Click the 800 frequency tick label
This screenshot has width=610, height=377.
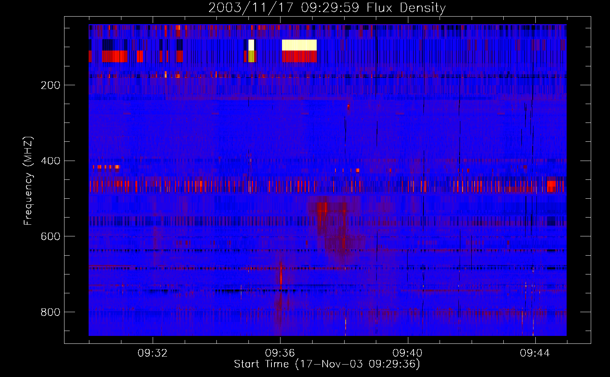[x=51, y=312]
